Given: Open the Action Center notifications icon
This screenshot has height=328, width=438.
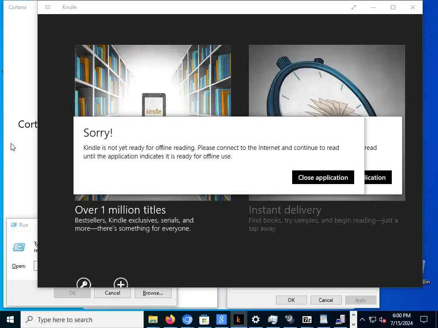Looking at the screenshot, I should click(424, 319).
